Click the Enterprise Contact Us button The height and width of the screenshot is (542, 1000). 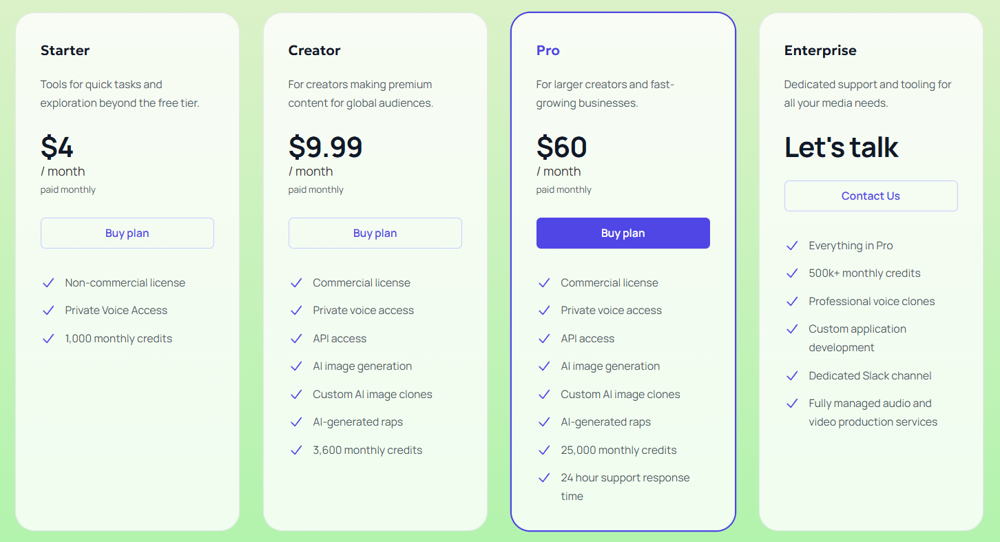871,196
